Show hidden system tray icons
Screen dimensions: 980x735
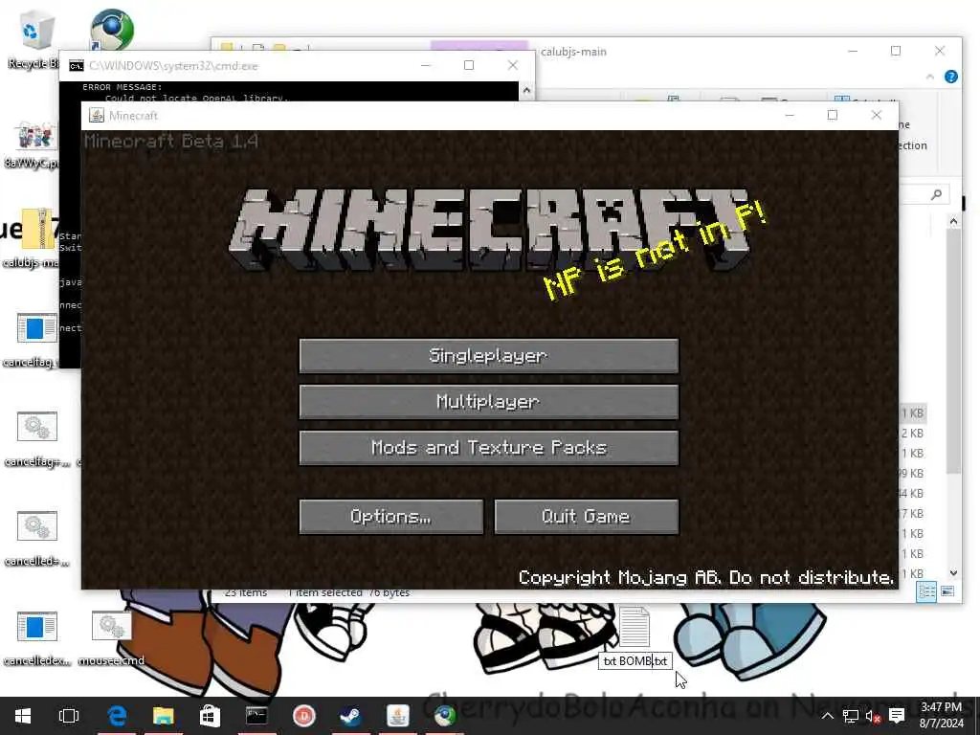(828, 716)
